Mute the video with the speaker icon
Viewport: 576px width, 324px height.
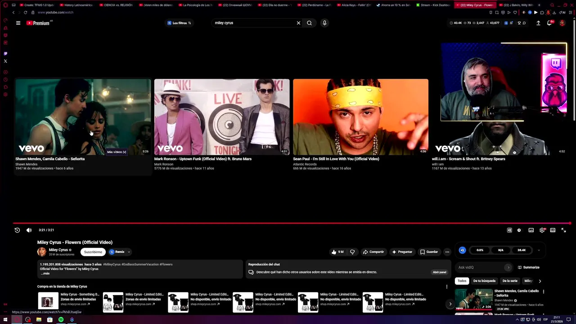click(29, 230)
